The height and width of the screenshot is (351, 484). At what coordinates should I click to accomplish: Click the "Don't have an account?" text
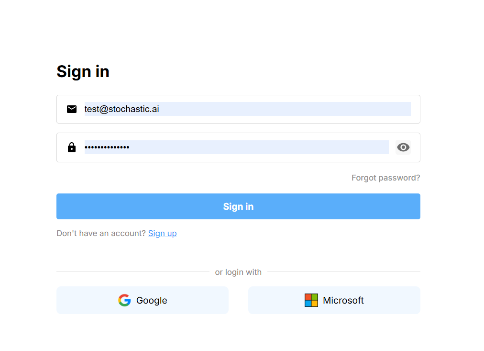tap(101, 233)
